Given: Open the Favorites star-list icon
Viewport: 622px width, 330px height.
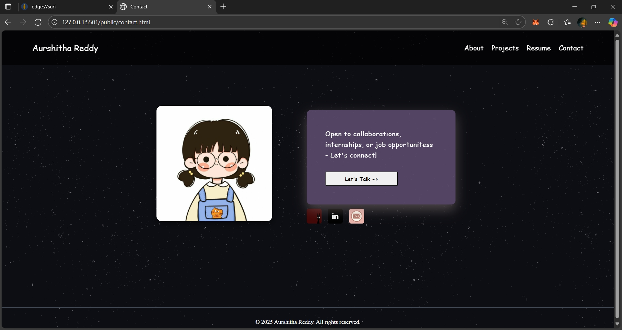Looking at the screenshot, I should 567,22.
